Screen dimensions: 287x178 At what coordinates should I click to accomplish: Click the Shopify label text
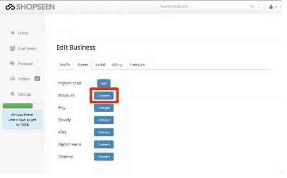[64, 120]
